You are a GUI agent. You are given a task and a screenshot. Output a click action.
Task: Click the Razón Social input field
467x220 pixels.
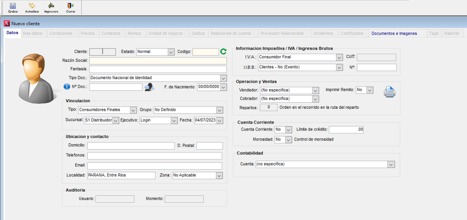[158, 61]
